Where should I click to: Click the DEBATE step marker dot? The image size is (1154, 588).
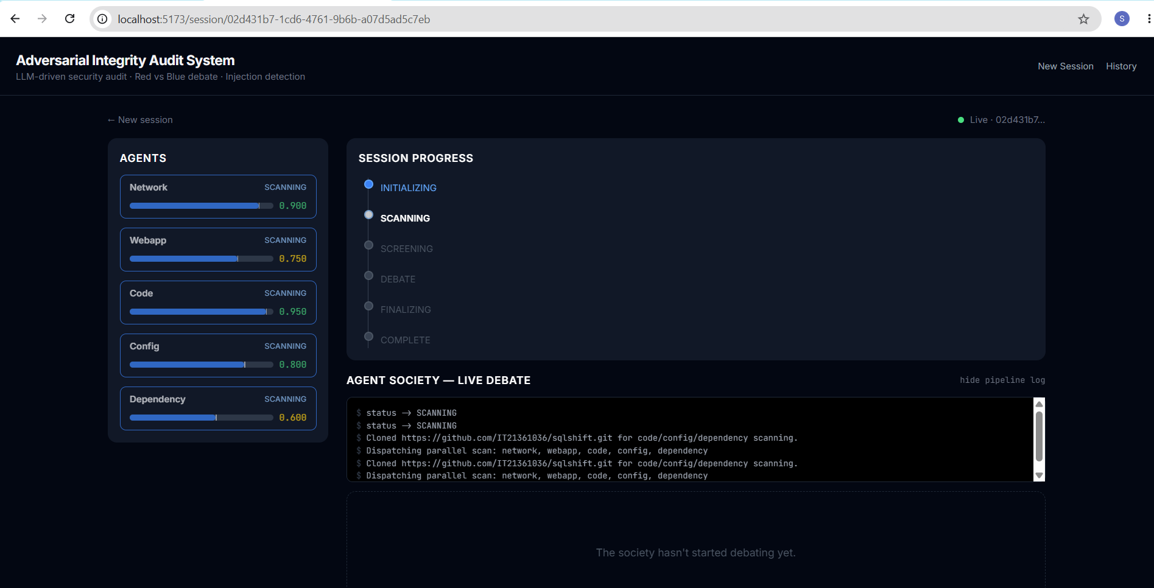(x=368, y=276)
